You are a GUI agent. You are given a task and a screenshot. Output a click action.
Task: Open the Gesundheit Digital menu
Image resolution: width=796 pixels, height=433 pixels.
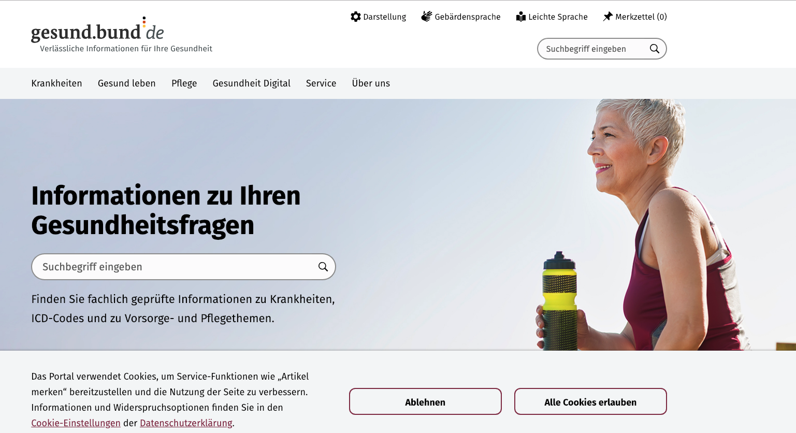[x=252, y=83]
